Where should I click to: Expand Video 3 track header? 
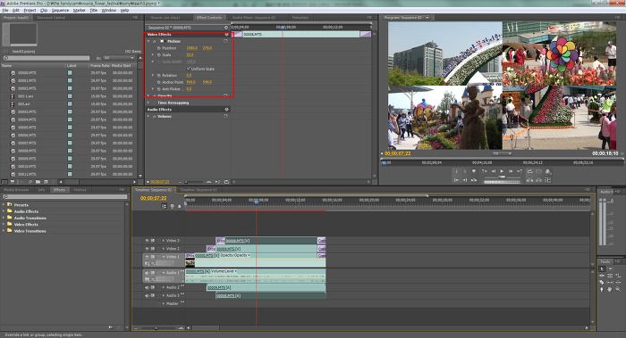pyautogui.click(x=163, y=241)
